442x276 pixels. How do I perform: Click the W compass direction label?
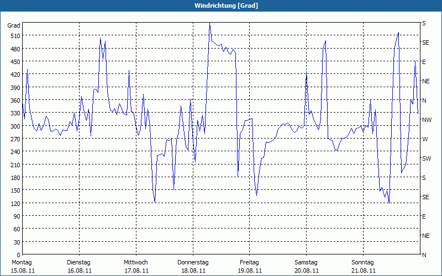point(425,139)
